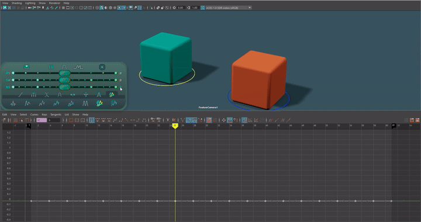This screenshot has width=421, height=222.
Task: Click the small icon ending the top slider row
Action: coord(120,73)
